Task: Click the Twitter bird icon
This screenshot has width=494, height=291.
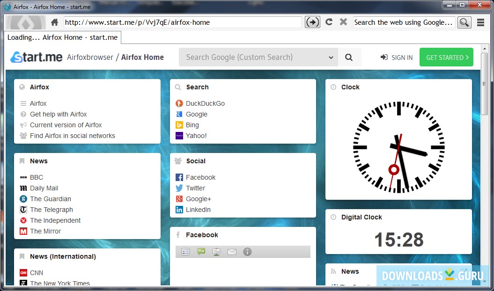Action: pos(179,188)
